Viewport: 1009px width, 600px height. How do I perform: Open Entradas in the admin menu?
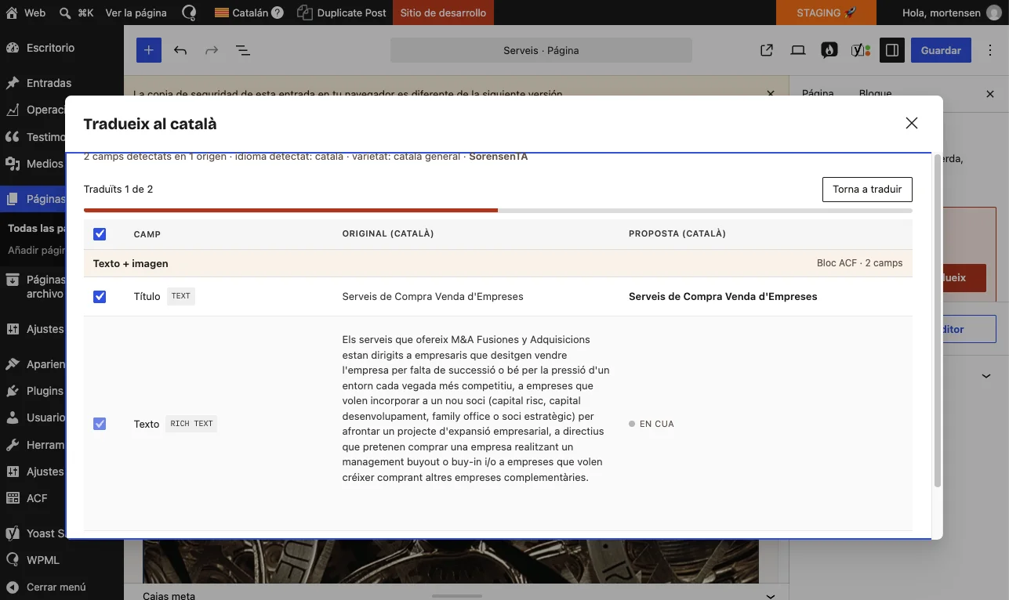tap(49, 83)
